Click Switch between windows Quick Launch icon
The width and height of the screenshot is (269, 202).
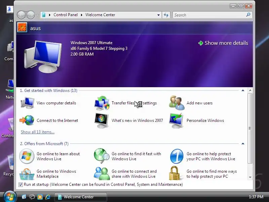[32, 197]
